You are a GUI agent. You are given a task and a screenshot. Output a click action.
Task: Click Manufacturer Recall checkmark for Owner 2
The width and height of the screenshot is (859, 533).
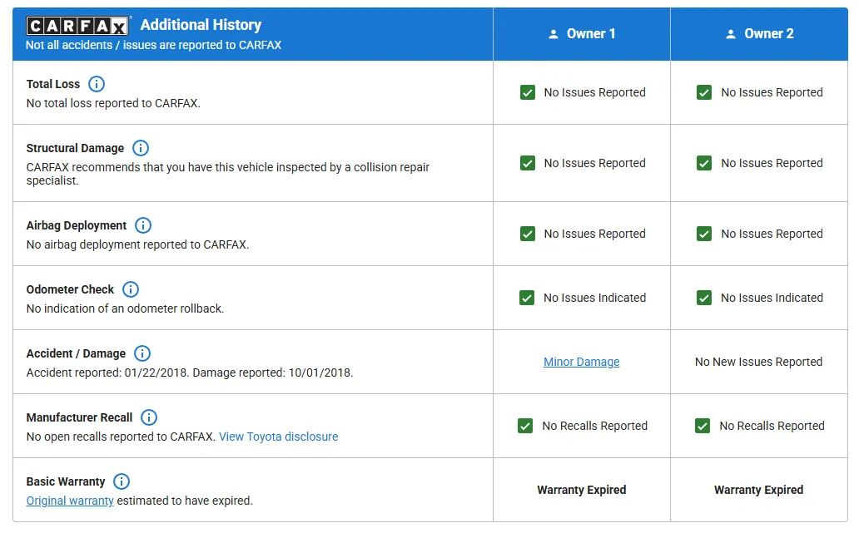pos(703,426)
